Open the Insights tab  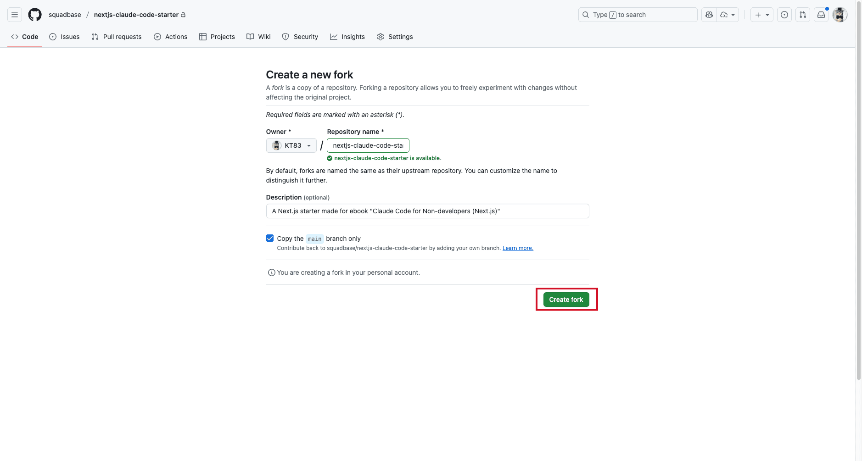pyautogui.click(x=347, y=37)
